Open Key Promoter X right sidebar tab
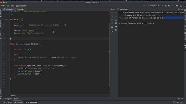Viewport: 186px width, 104px height. click(x=185, y=16)
